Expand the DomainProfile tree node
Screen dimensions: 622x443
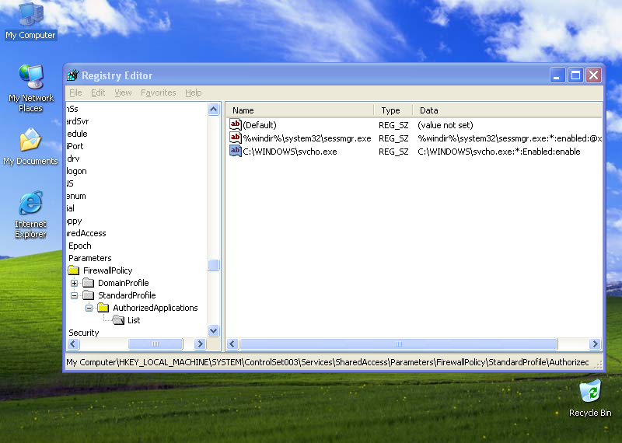pos(74,283)
